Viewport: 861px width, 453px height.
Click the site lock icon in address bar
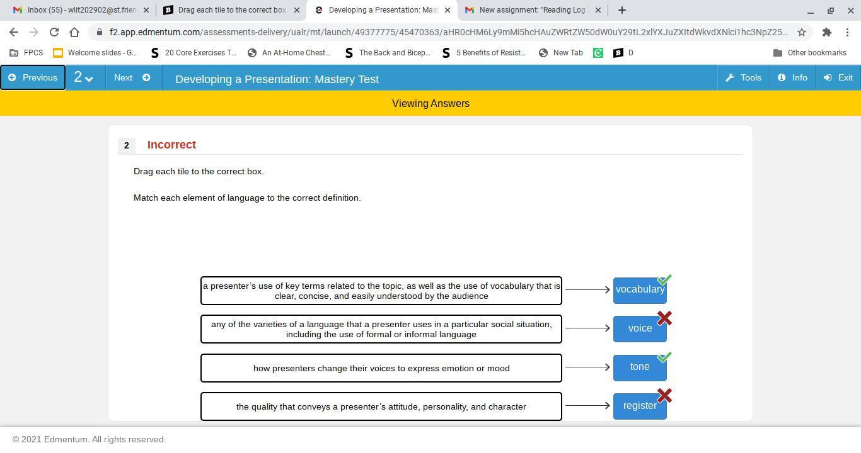tap(99, 32)
